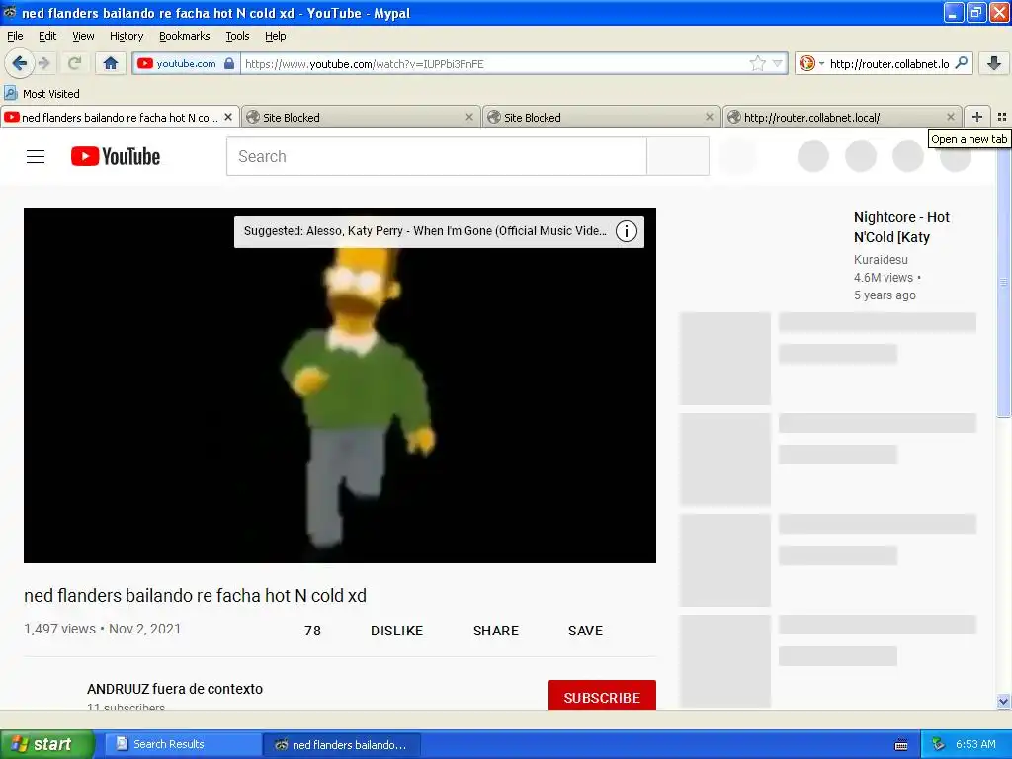The image size is (1012, 759).
Task: Click the video title ned flanders bailando text
Action: [x=195, y=595]
